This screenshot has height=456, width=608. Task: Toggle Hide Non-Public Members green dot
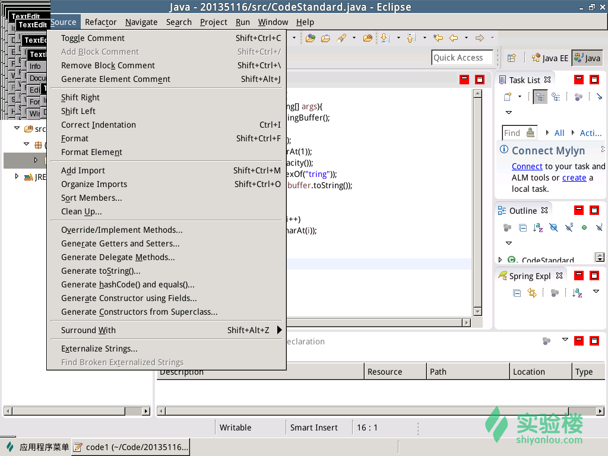[x=584, y=227]
